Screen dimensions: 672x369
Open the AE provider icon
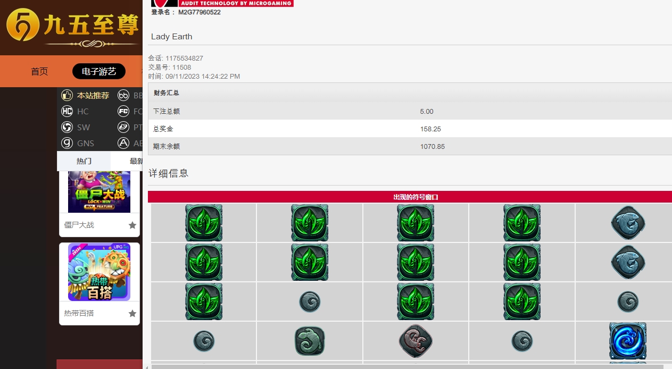tap(123, 143)
